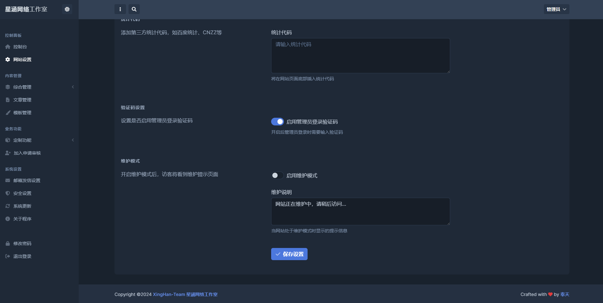Open the 管理员 user dropdown
Image resolution: width=603 pixels, height=303 pixels.
pos(556,9)
